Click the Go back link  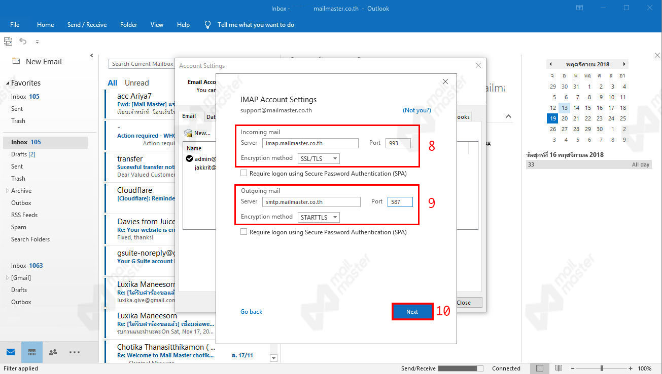(252, 312)
